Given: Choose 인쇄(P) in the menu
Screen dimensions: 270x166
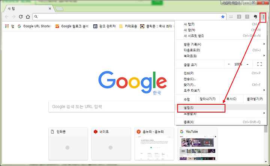Looking at the screenshot, I should tap(221, 73).
